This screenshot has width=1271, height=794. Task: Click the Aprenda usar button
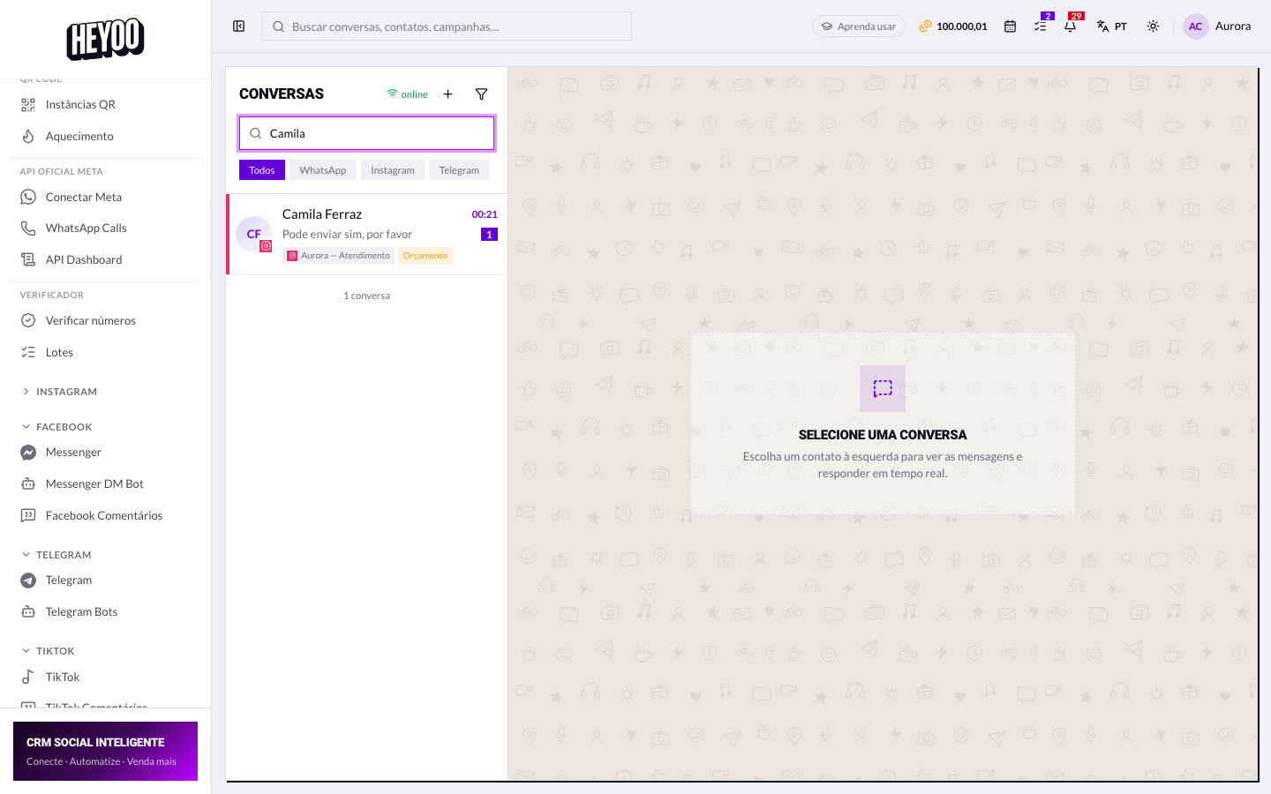tap(859, 26)
